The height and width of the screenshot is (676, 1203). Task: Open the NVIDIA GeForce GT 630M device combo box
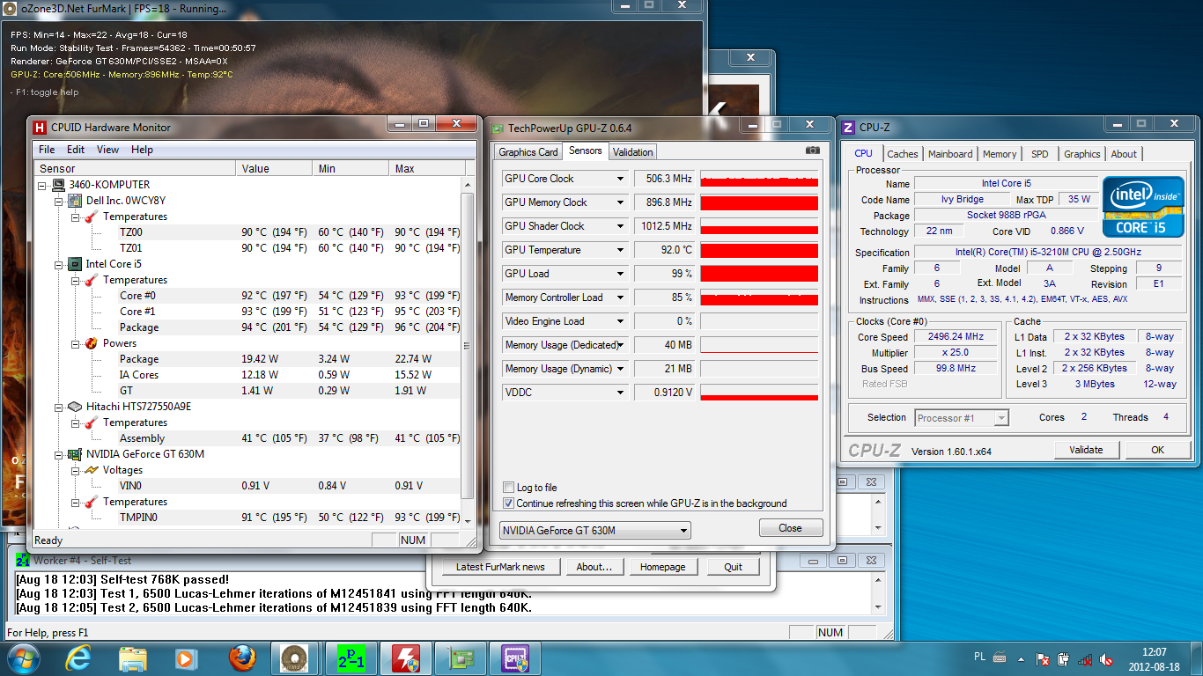point(594,531)
